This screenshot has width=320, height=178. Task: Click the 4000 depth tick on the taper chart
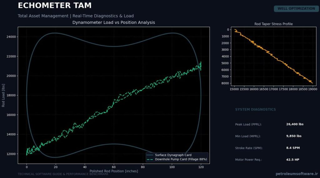(x=225, y=57)
